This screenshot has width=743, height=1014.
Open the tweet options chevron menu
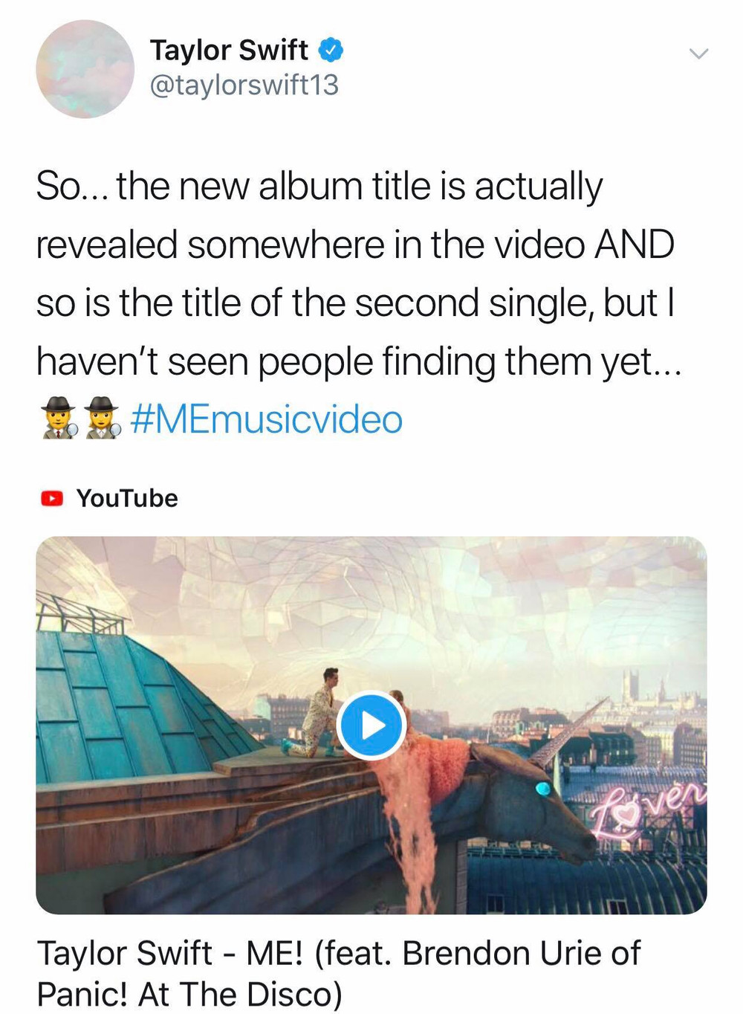[x=698, y=54]
